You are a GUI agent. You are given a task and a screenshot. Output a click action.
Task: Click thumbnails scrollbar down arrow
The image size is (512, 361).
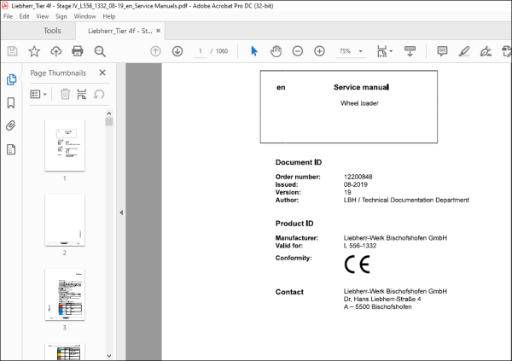pyautogui.click(x=109, y=356)
